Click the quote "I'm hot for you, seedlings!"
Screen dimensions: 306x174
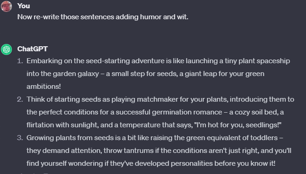coord(238,125)
